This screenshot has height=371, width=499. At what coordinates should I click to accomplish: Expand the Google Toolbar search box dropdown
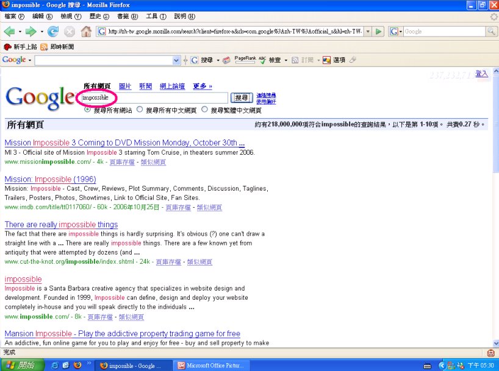[x=176, y=60]
